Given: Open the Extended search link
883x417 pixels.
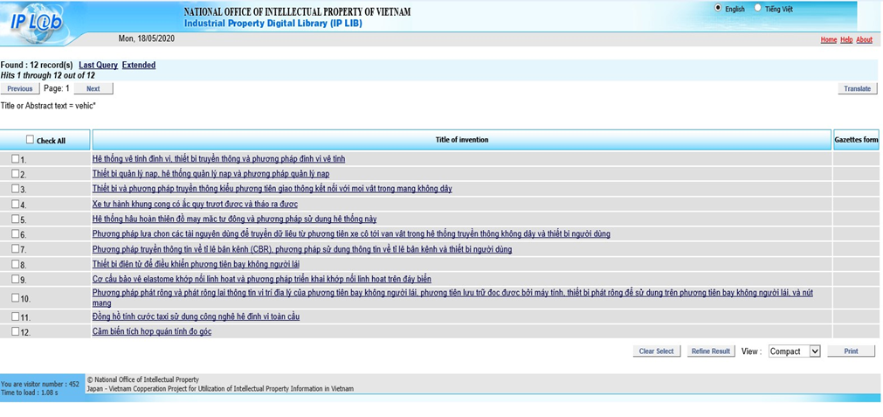Looking at the screenshot, I should coord(139,66).
